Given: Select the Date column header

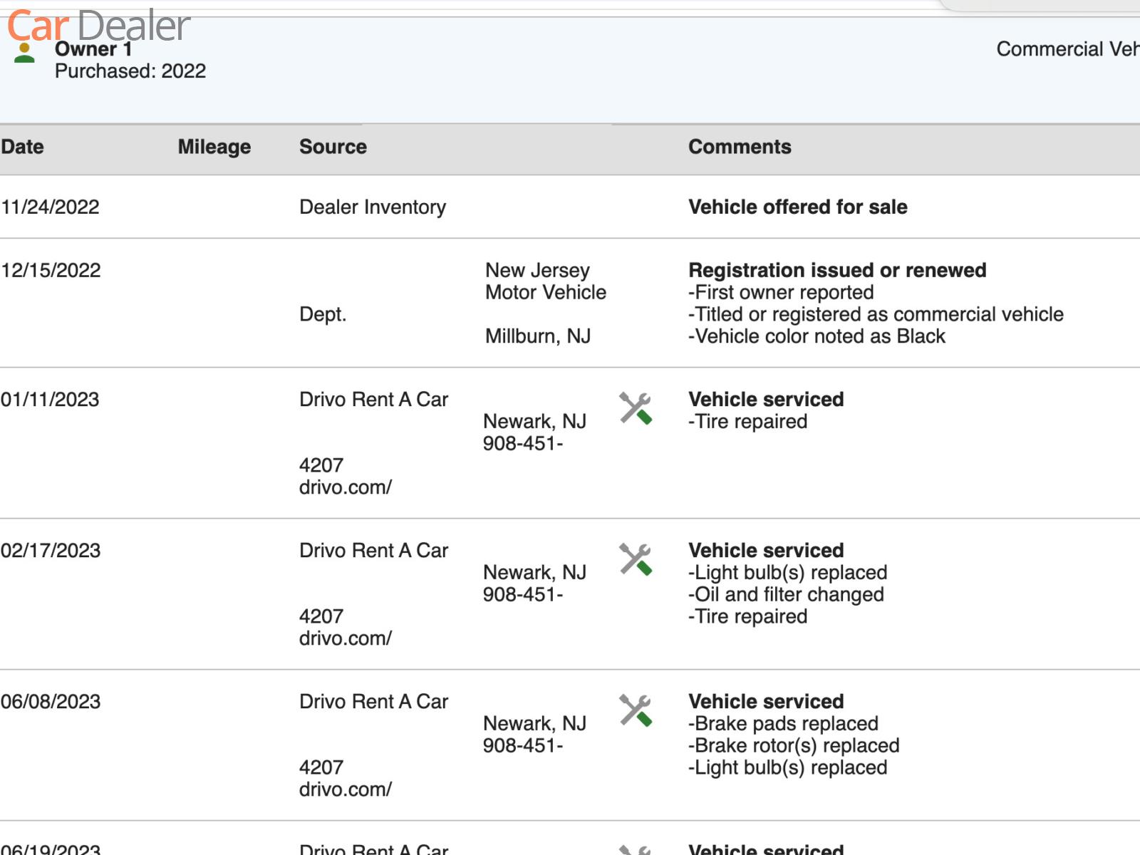Looking at the screenshot, I should click(23, 147).
